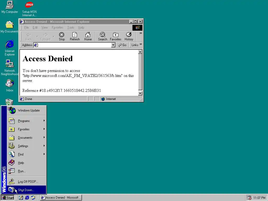This screenshot has width=268, height=201.
Task: Expand the toolbar overflow chevron
Action: point(141,33)
